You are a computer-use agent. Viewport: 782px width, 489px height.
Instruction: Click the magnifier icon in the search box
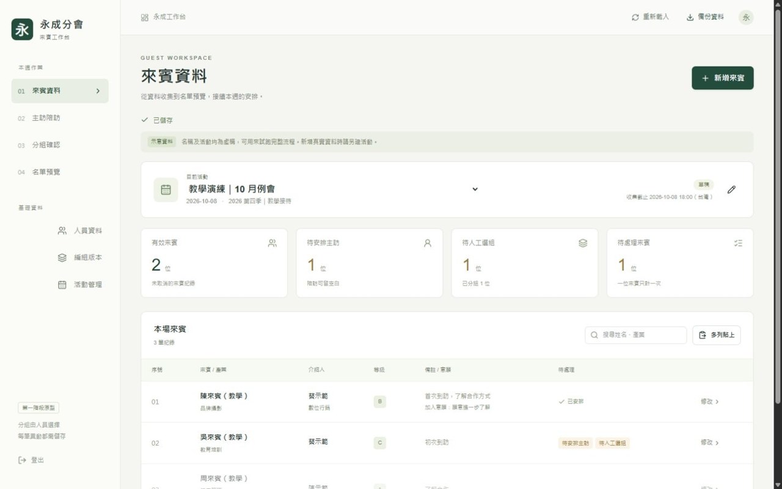tap(594, 335)
